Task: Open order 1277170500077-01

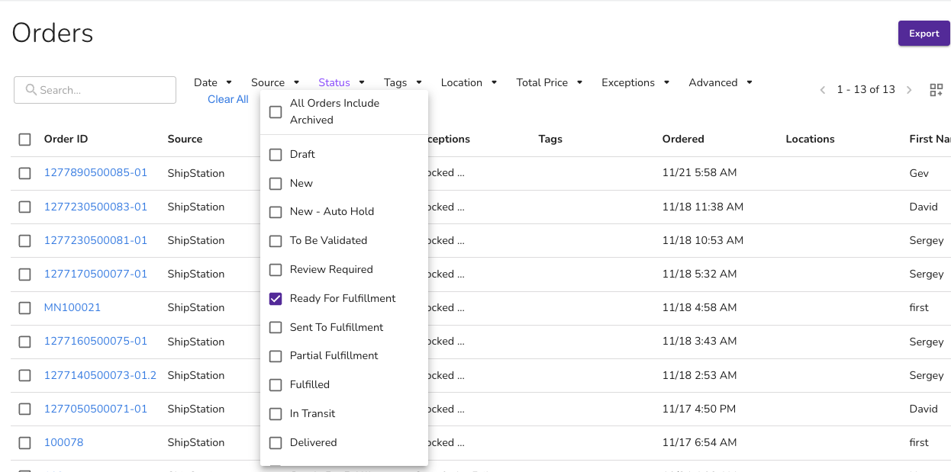Action: (x=95, y=274)
